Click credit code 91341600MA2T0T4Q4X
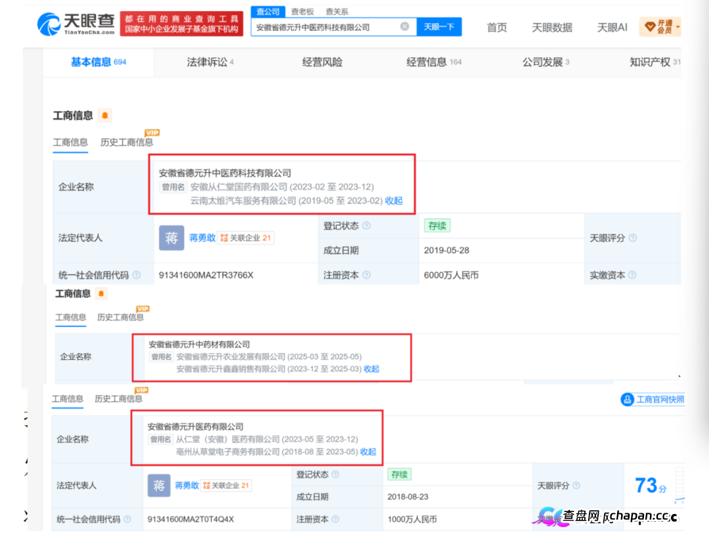This screenshot has width=709, height=533. click(x=191, y=519)
